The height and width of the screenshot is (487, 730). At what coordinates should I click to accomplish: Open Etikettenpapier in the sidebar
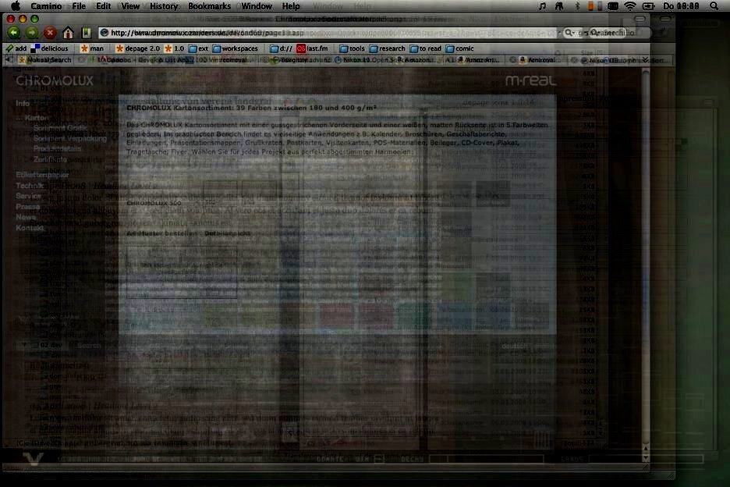click(x=42, y=175)
